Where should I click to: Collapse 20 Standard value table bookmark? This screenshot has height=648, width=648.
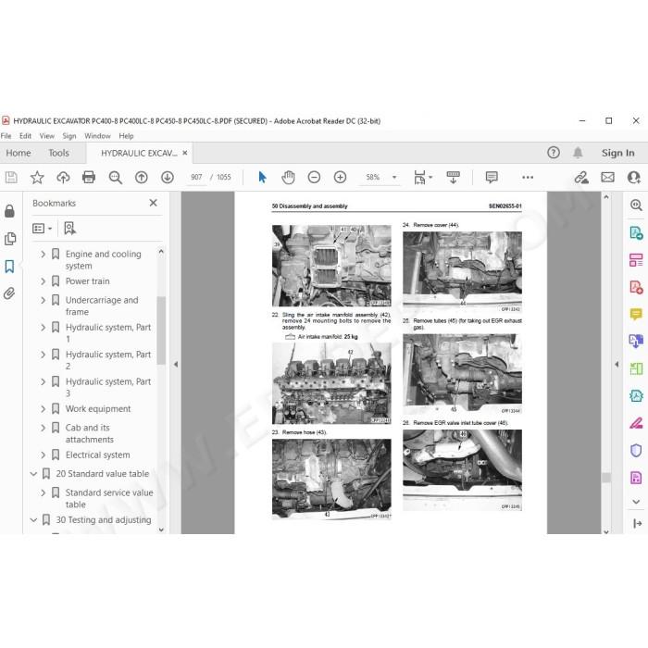click(x=33, y=474)
